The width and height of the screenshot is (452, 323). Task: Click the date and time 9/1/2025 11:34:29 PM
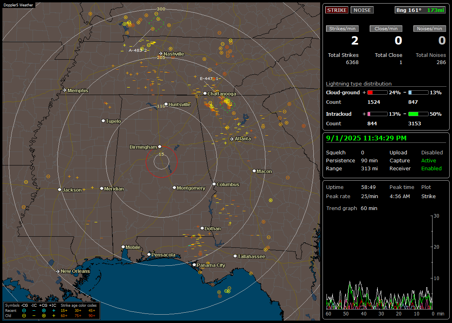point(366,138)
